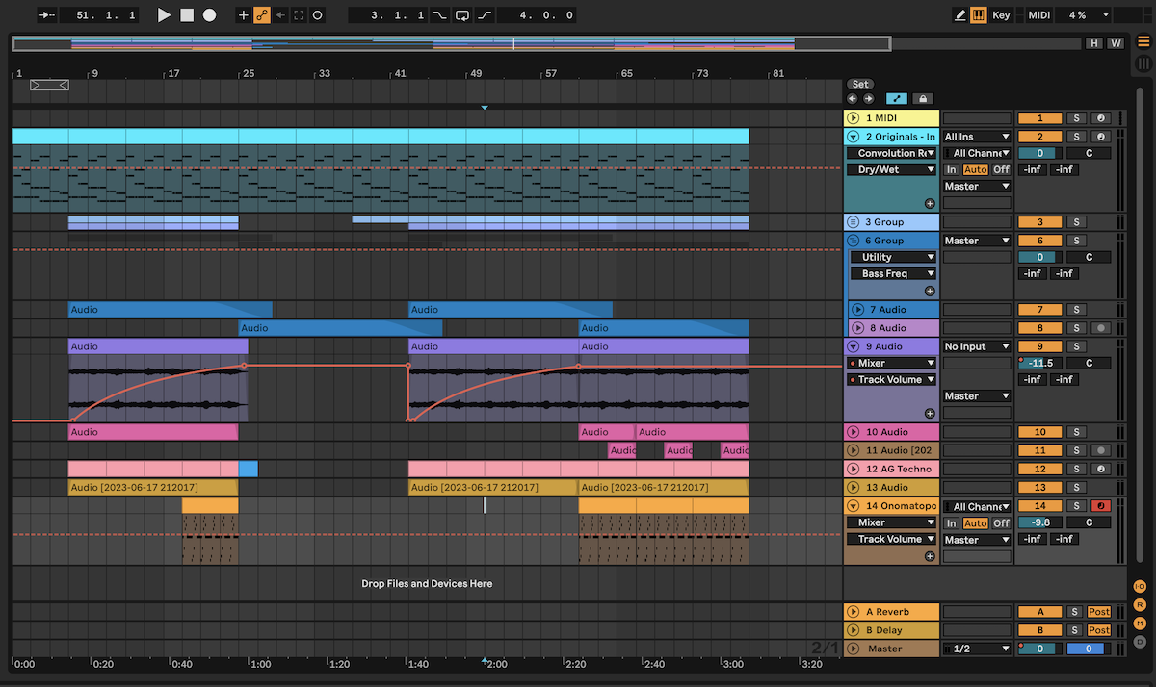Click the Session Record circle icon
This screenshot has width=1156, height=687.
317,15
